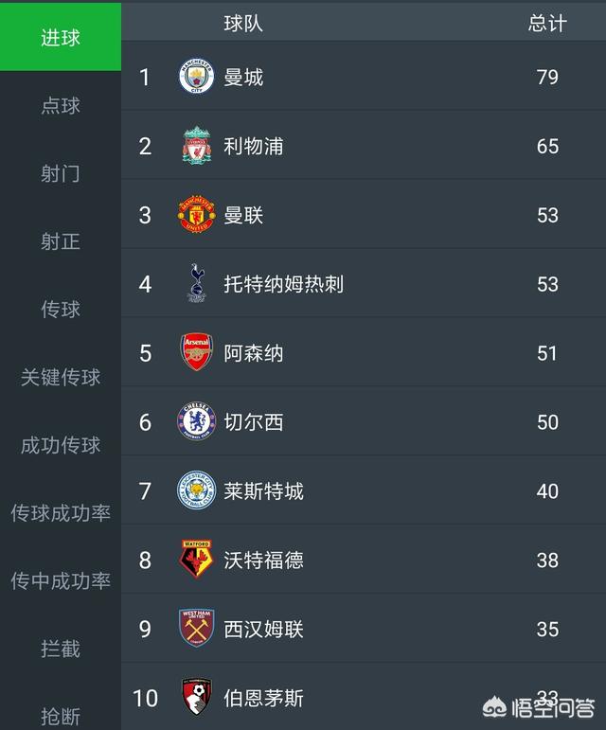The image size is (606, 730).
Task: Switch to the 点球 stat tab
Action: 61,106
